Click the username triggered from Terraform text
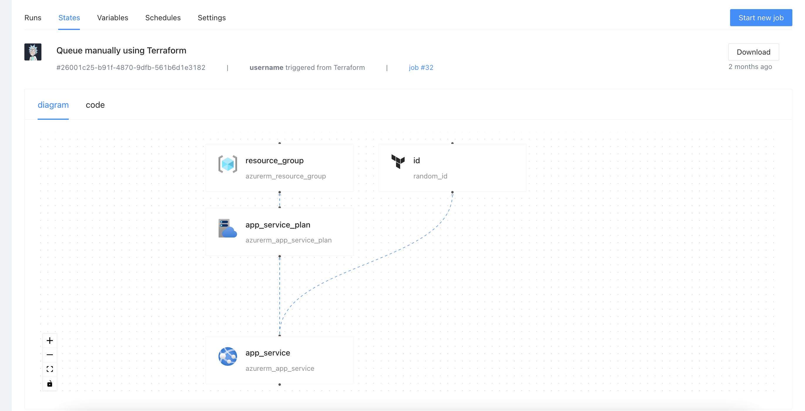This screenshot has height=411, width=805. point(307,68)
